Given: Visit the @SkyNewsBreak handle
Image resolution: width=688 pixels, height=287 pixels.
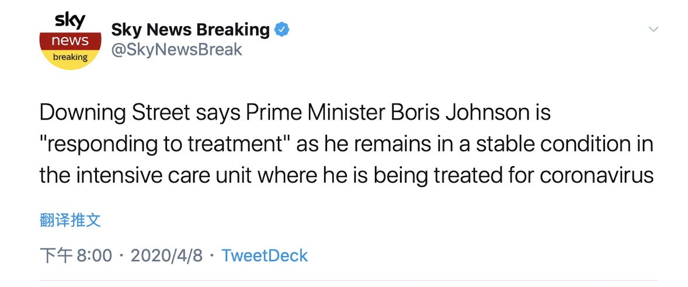Looking at the screenshot, I should pos(176,50).
